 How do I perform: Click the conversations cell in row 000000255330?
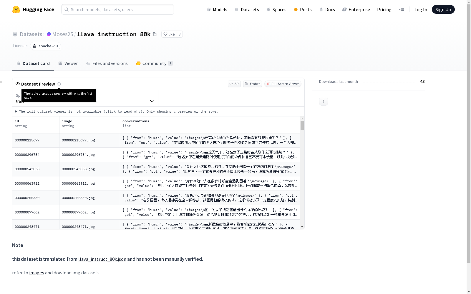click(210, 198)
